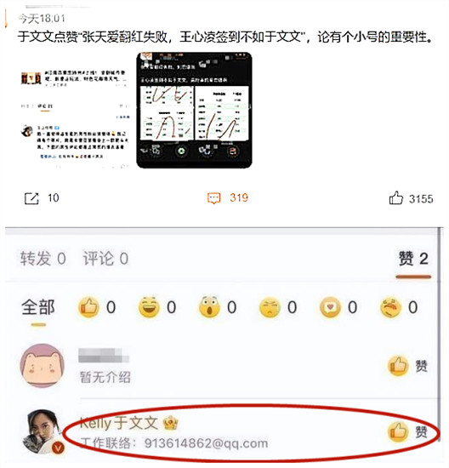The width and height of the screenshot is (449, 468).
Task: Select the 全部 reactions filter
Action: point(38,307)
